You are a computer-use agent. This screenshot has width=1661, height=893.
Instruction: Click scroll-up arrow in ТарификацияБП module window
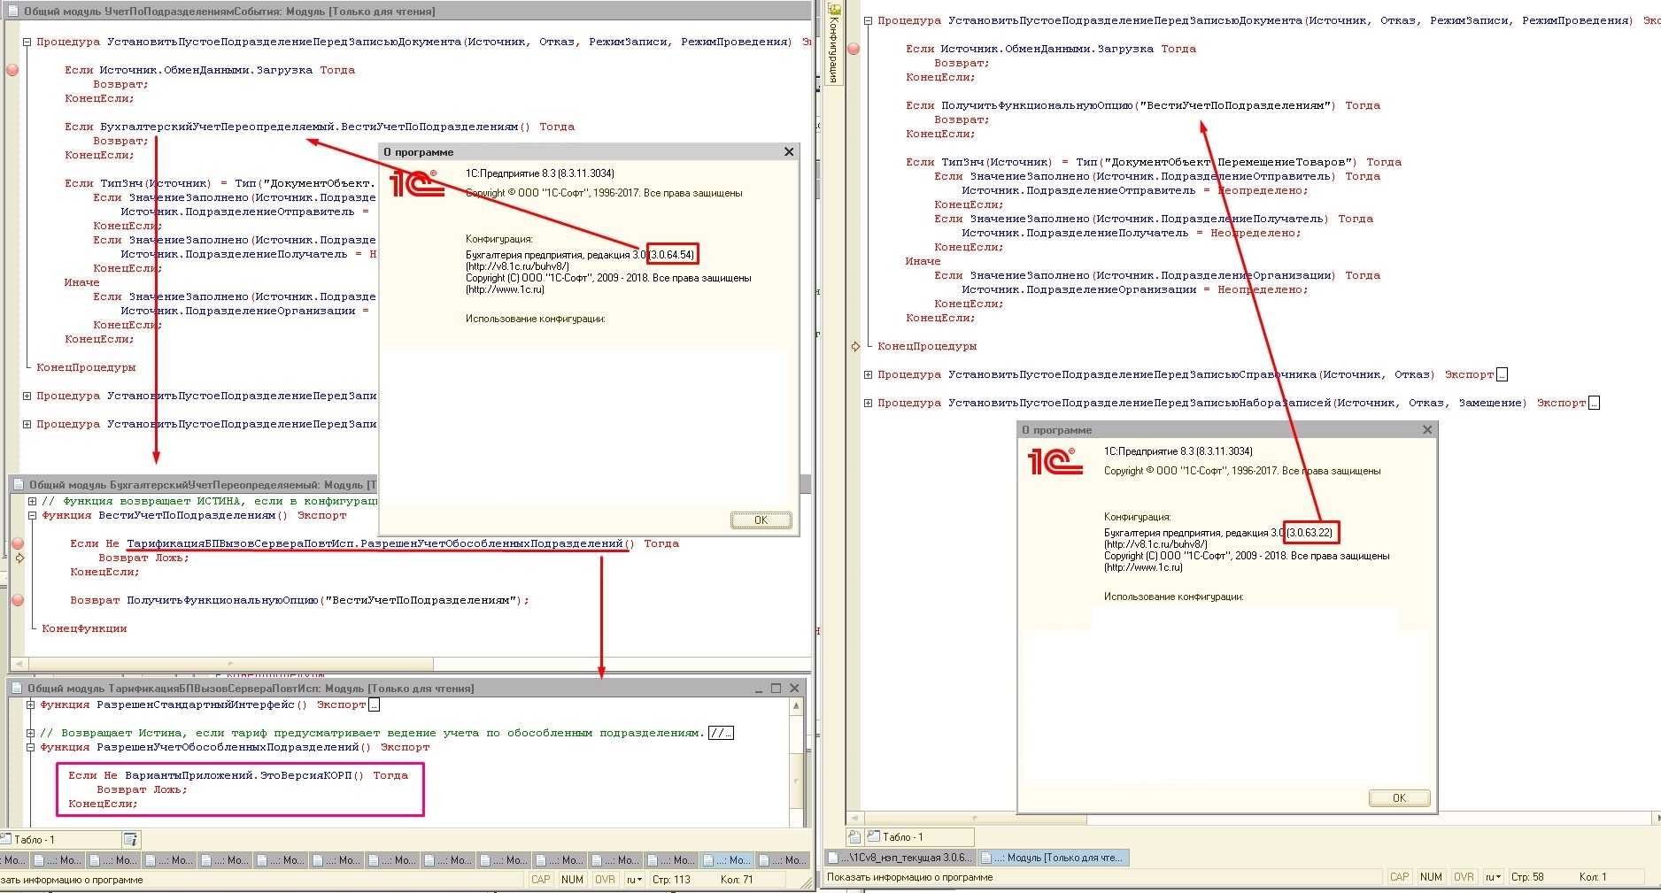point(796,705)
